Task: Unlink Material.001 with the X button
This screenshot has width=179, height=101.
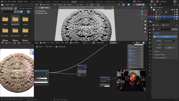Action: pyautogui.click(x=116, y=43)
